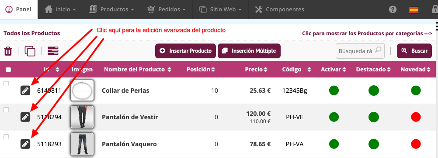Click the list view rows icon
The width and height of the screenshot is (438, 158).
53,51
